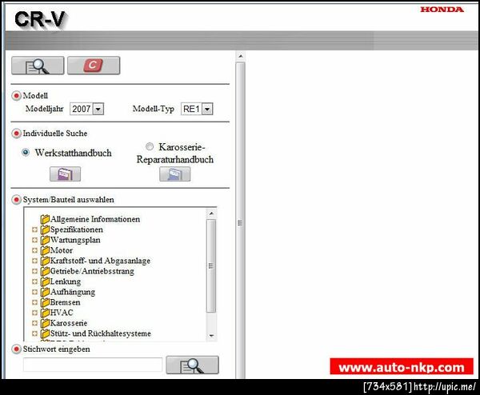This screenshot has height=395, width=480.
Task: Expand the Motor tree node
Action: click(x=34, y=250)
